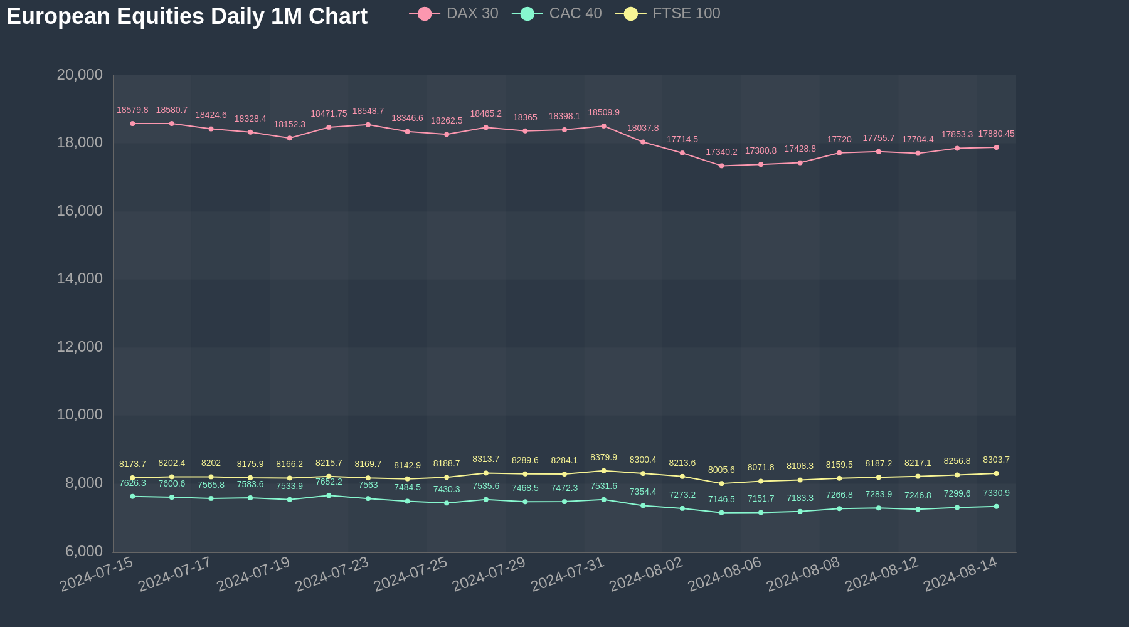Click the DAX data label 17720
Image resolution: width=1129 pixels, height=627 pixels.
pyautogui.click(x=839, y=140)
